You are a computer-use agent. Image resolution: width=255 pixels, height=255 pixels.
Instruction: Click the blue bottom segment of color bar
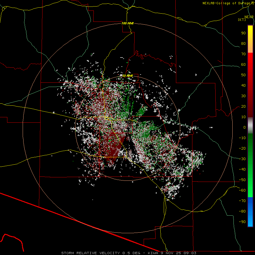tap(250, 212)
